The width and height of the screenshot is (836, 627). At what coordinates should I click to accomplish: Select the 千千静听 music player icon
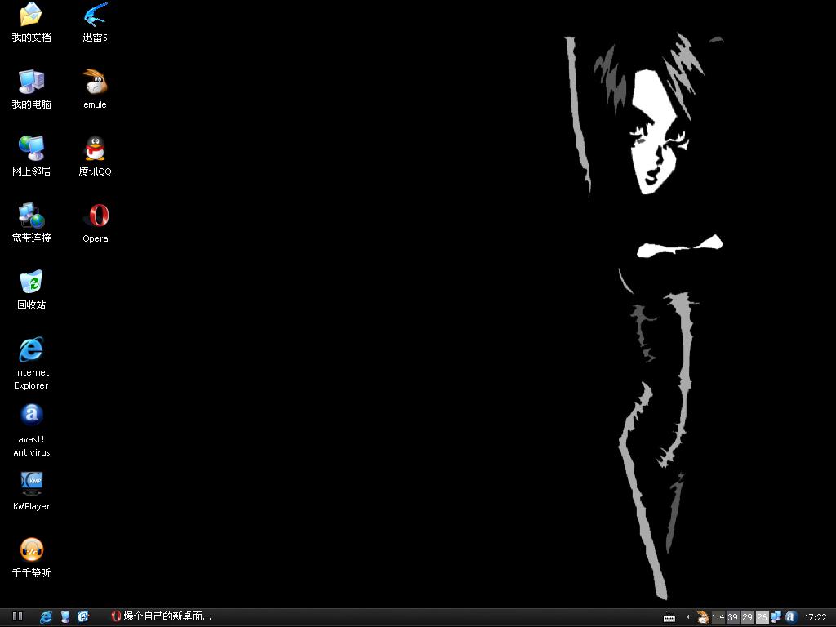[x=31, y=549]
